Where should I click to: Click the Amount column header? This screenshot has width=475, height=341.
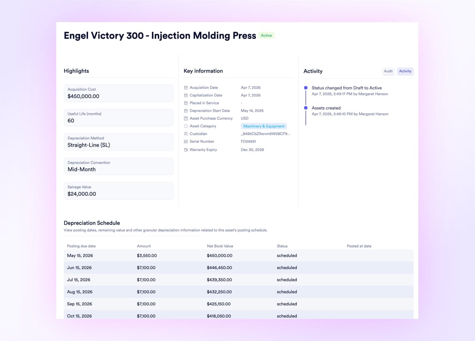(x=144, y=246)
